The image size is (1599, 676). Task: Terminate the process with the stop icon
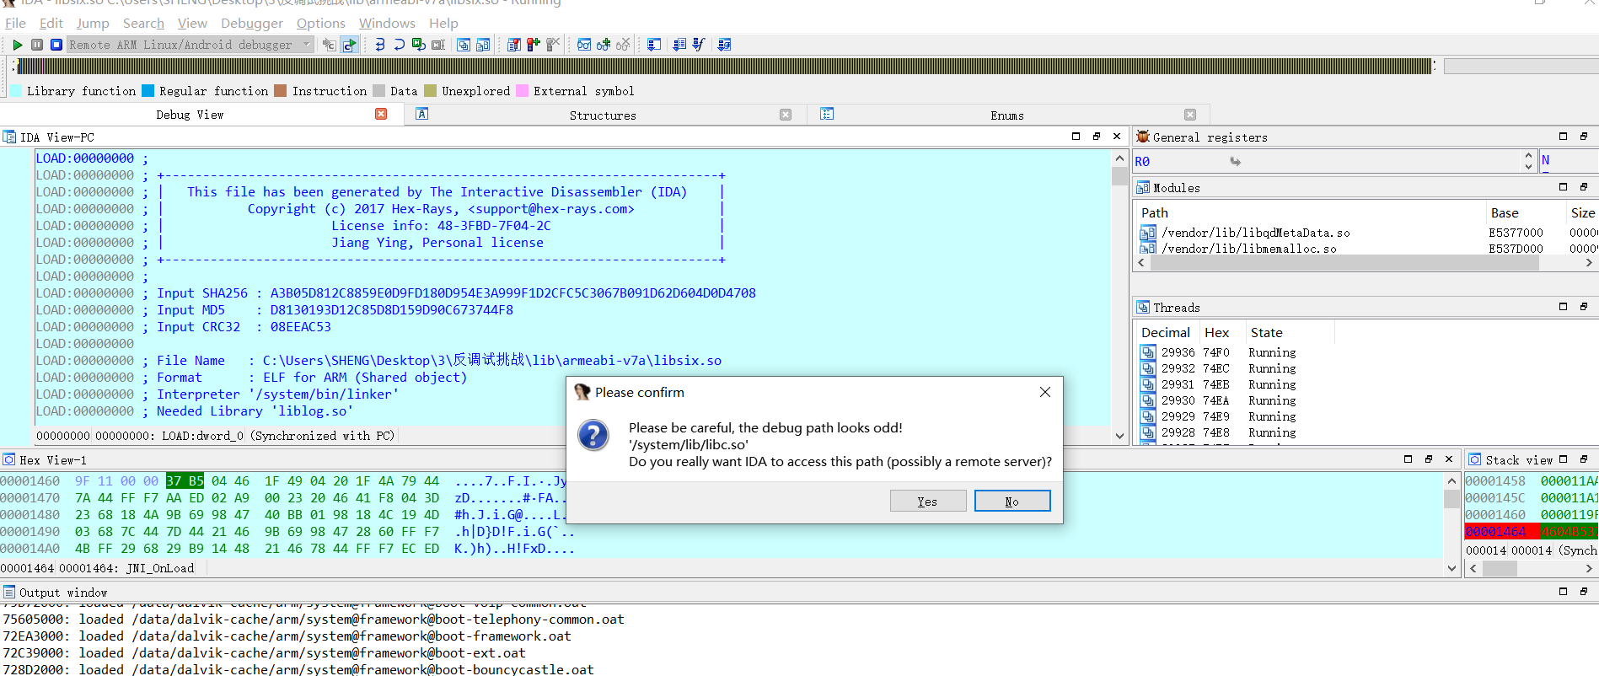(56, 45)
